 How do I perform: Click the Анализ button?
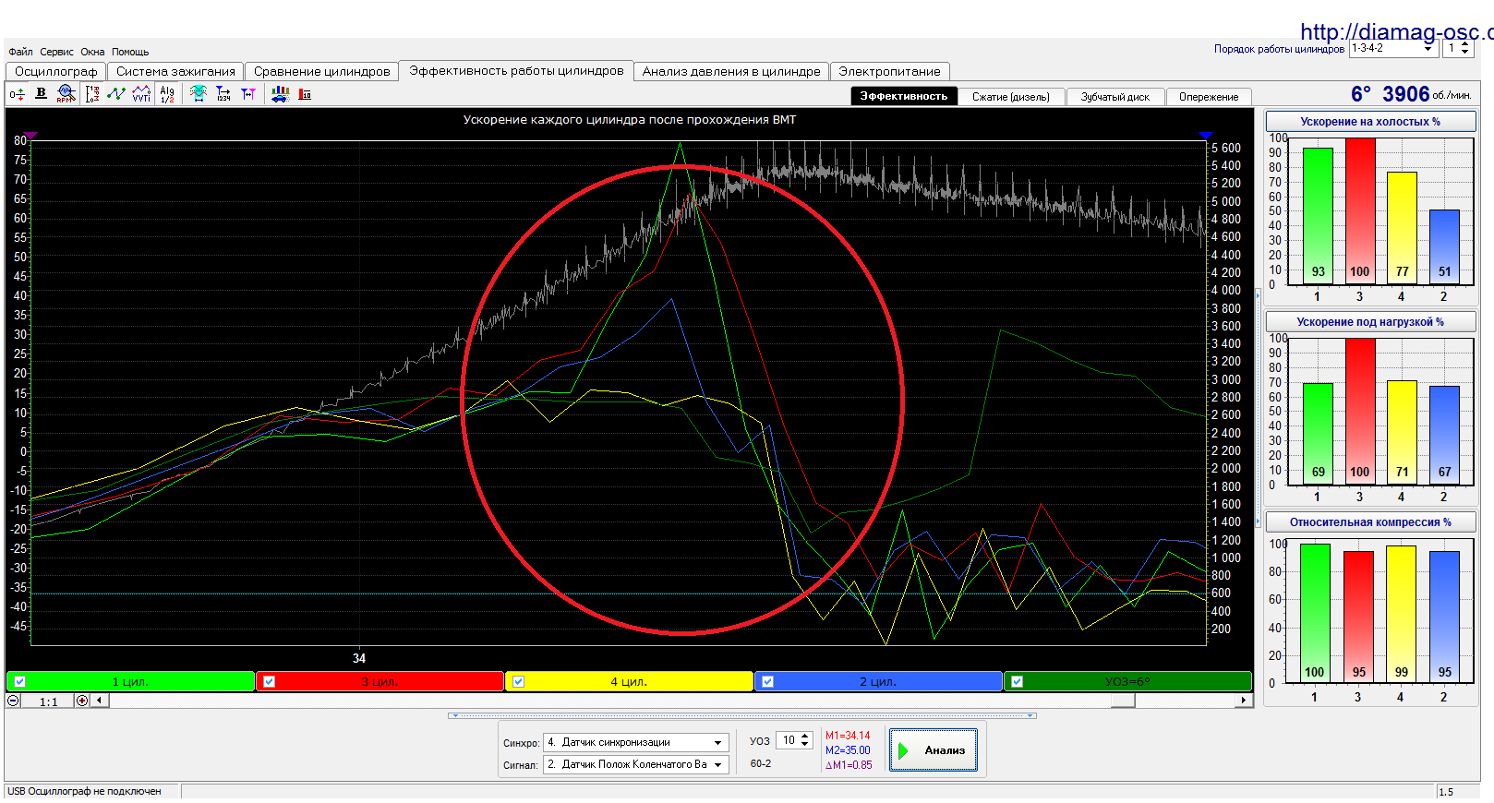[x=933, y=750]
